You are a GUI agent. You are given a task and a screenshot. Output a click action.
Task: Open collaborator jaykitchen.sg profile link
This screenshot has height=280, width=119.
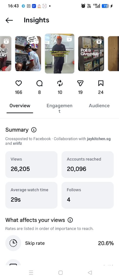click(x=99, y=139)
